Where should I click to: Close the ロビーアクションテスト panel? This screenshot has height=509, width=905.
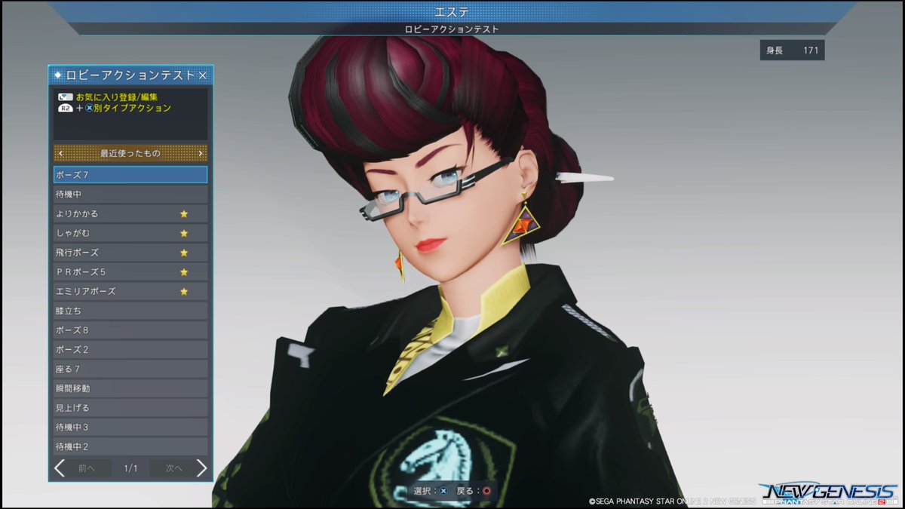coord(202,75)
